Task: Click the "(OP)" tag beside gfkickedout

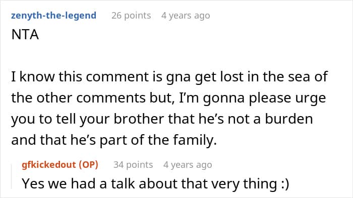Action: 88,165
